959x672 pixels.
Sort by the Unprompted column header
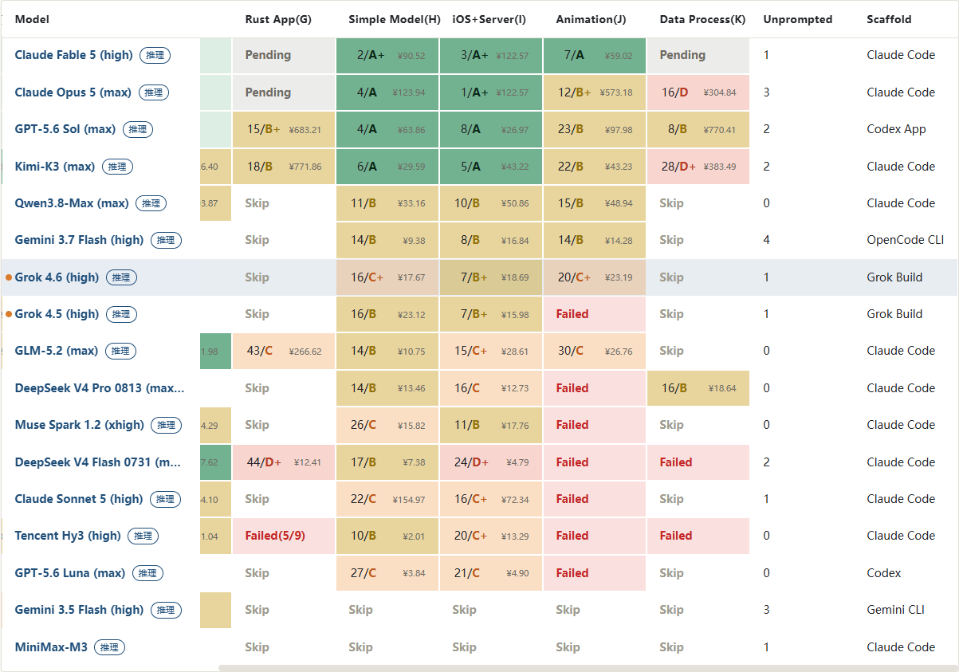[x=797, y=19]
